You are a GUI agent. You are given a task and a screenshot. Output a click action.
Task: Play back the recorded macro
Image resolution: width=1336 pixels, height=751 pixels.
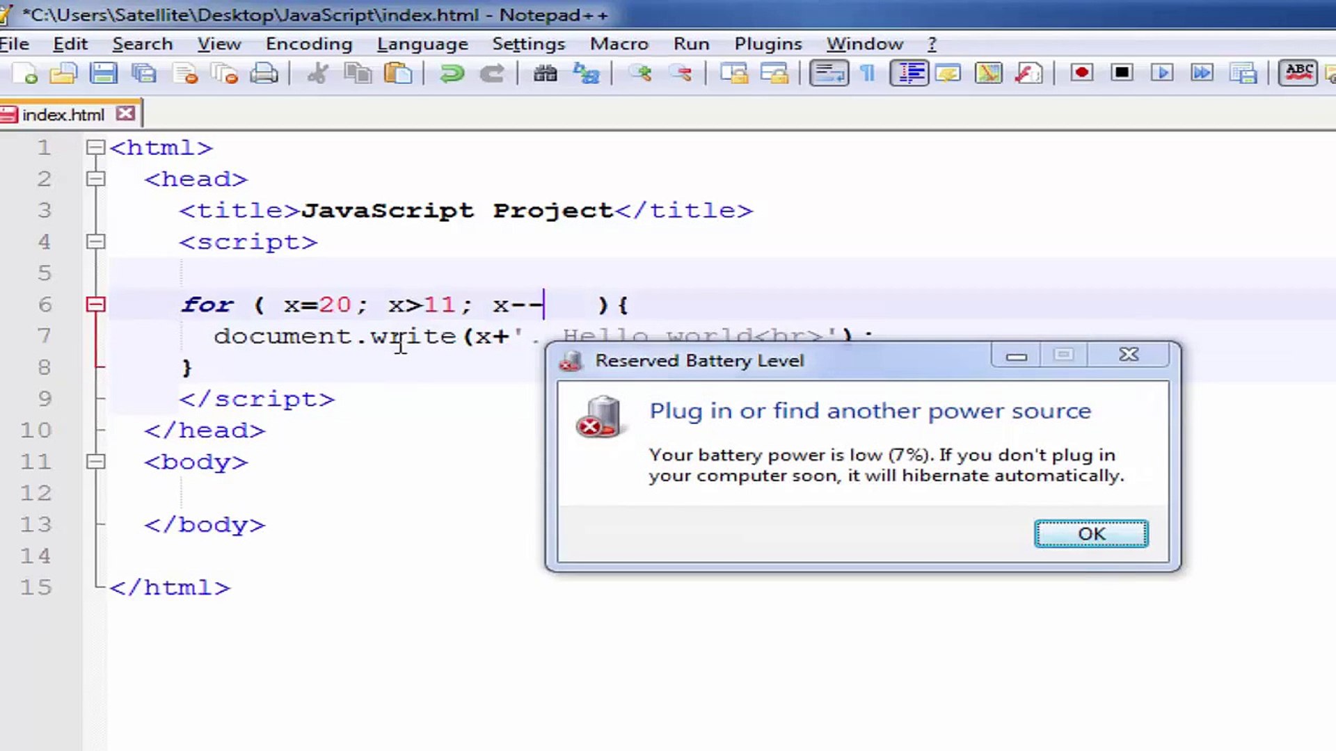pyautogui.click(x=1162, y=73)
